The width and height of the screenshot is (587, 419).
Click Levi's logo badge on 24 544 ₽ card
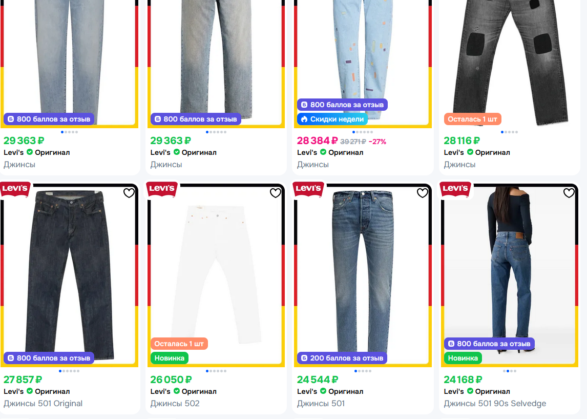pyautogui.click(x=308, y=189)
